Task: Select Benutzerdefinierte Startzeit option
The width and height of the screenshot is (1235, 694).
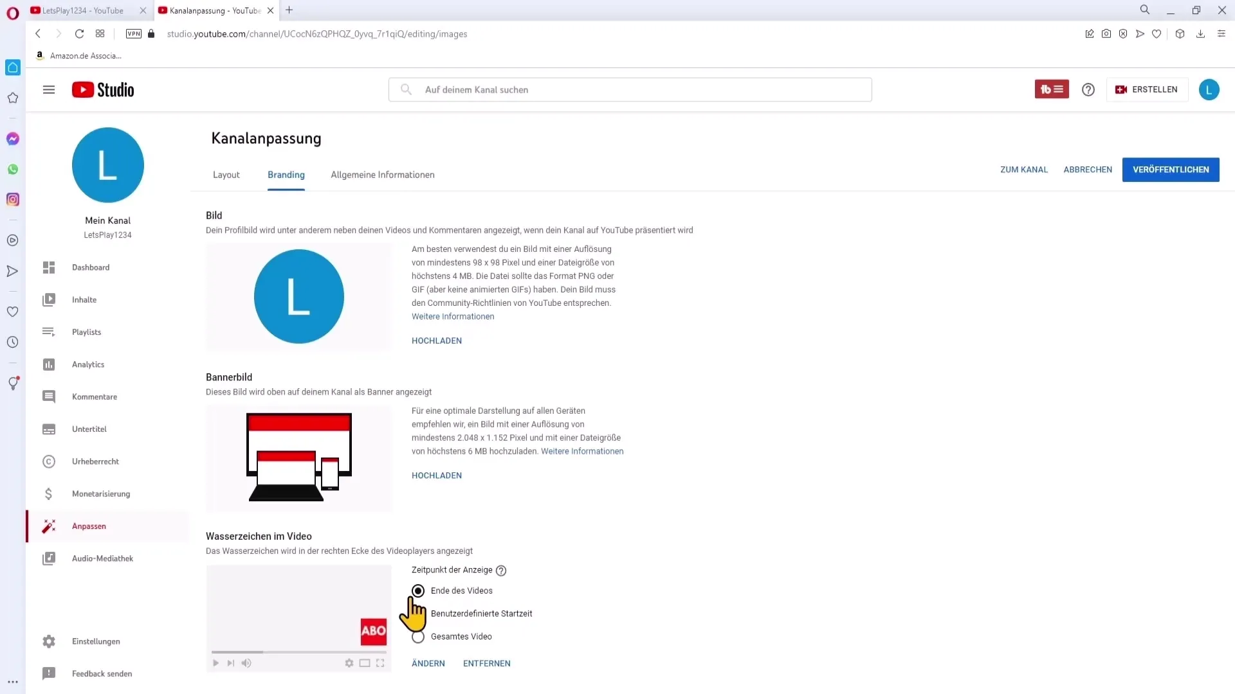Action: point(417,612)
